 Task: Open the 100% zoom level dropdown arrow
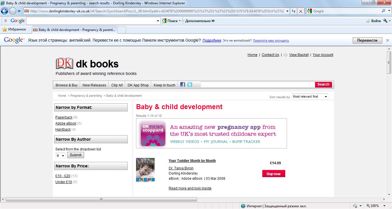(385, 206)
